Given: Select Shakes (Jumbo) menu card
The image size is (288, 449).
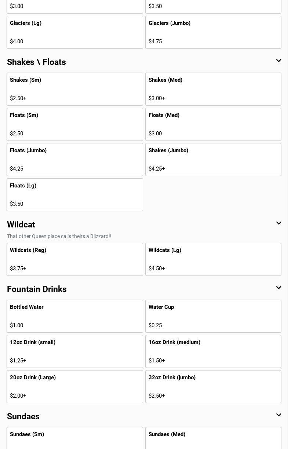Looking at the screenshot, I should tap(213, 160).
